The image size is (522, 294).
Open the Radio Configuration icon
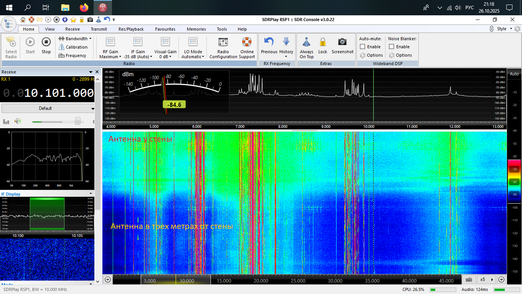tap(223, 42)
